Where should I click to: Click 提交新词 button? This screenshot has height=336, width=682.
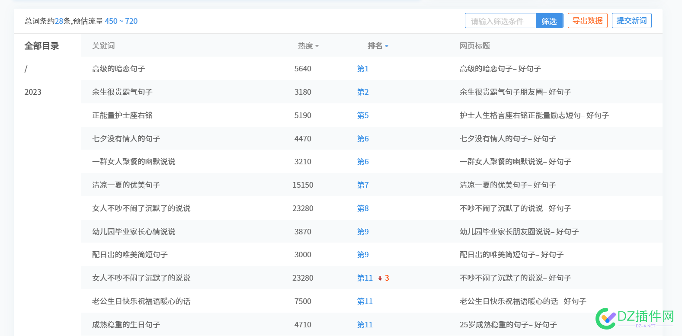[x=632, y=21]
